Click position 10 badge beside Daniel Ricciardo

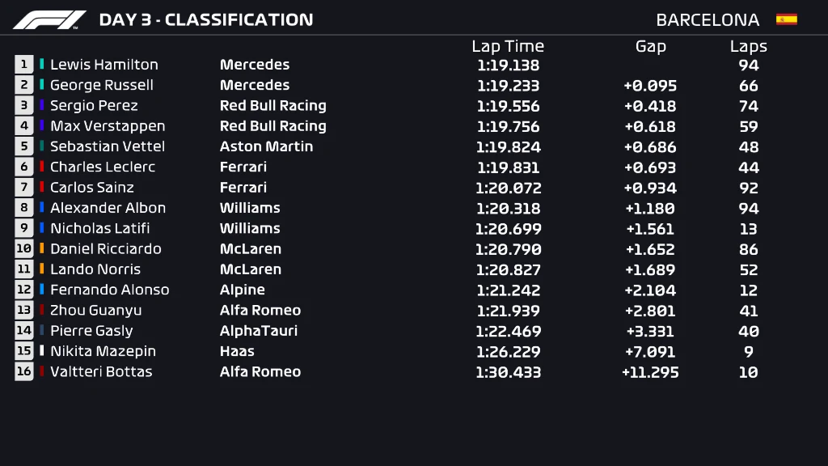[23, 249]
